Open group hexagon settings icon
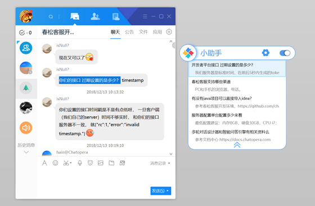This screenshot has width=315, height=206. (169, 32)
